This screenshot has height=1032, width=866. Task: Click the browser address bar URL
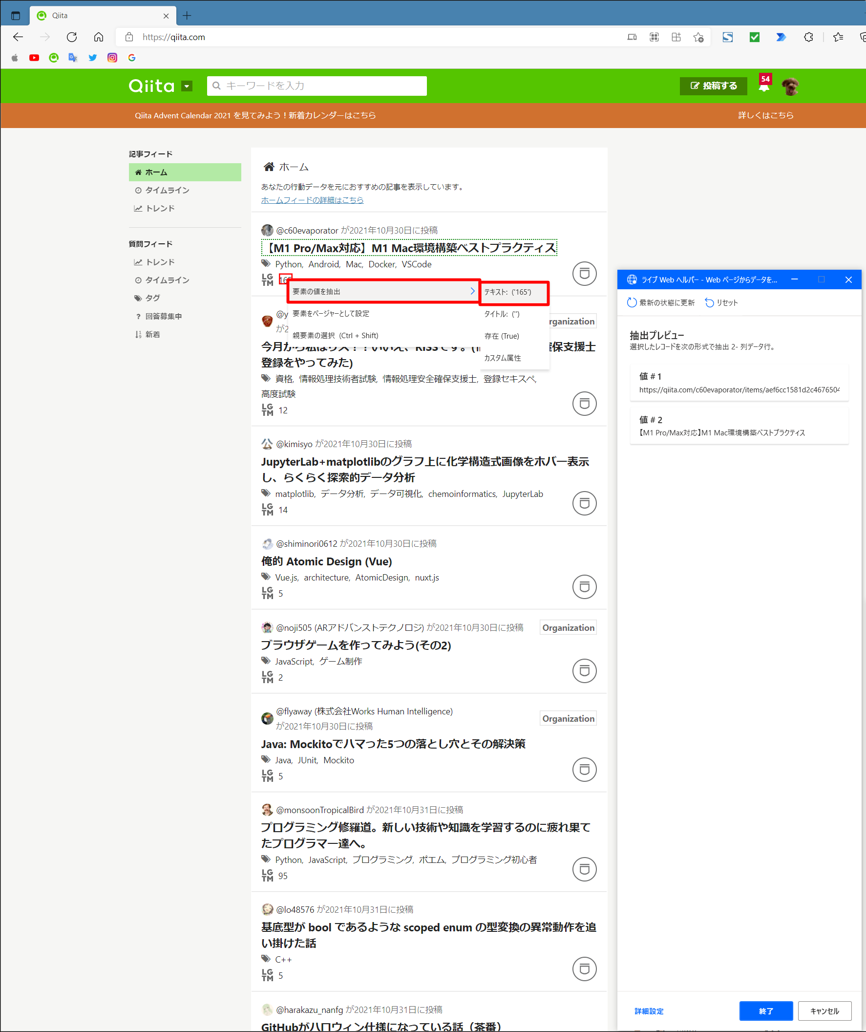click(x=174, y=37)
